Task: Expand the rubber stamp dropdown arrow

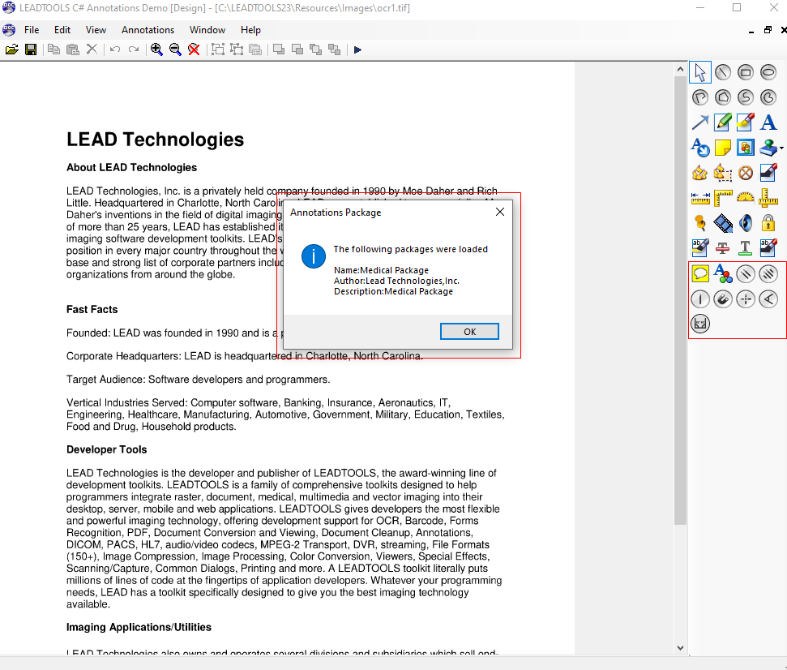Action: [782, 148]
